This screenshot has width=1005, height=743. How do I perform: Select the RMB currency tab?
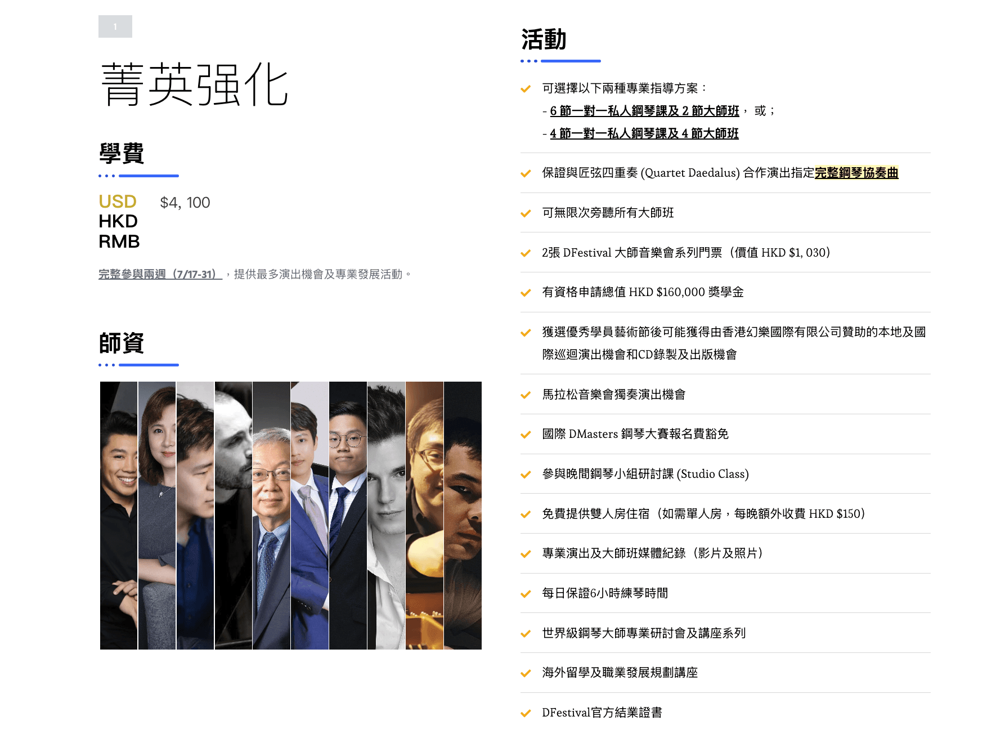[119, 241]
